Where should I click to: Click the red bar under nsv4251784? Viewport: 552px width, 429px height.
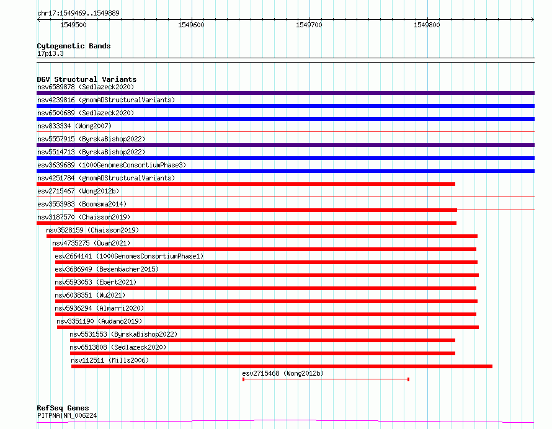(246, 184)
